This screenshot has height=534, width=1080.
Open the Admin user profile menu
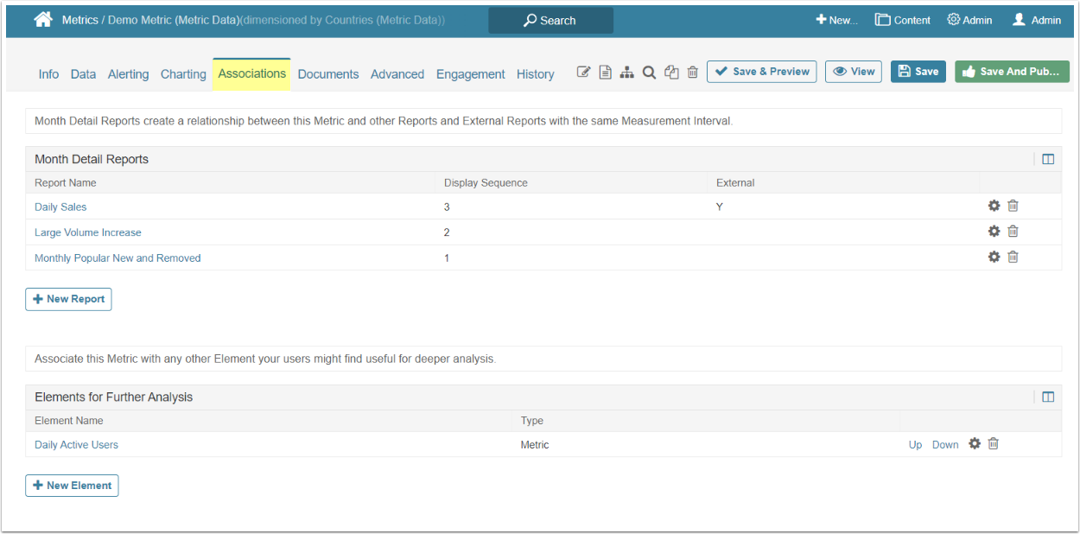tap(1037, 20)
